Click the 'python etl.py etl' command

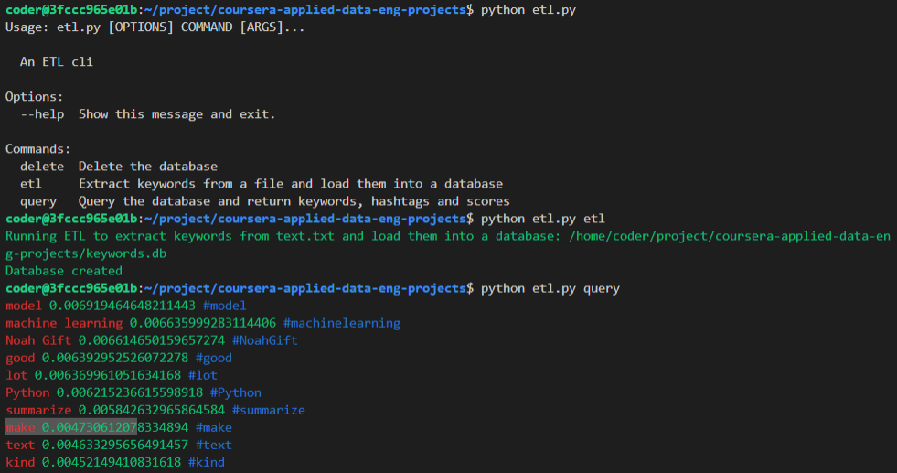tap(543, 219)
